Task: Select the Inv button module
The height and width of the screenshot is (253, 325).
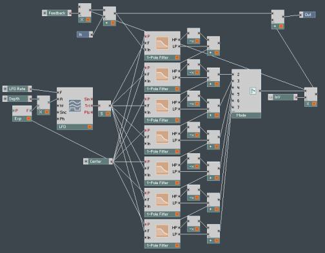Action: tap(283, 97)
